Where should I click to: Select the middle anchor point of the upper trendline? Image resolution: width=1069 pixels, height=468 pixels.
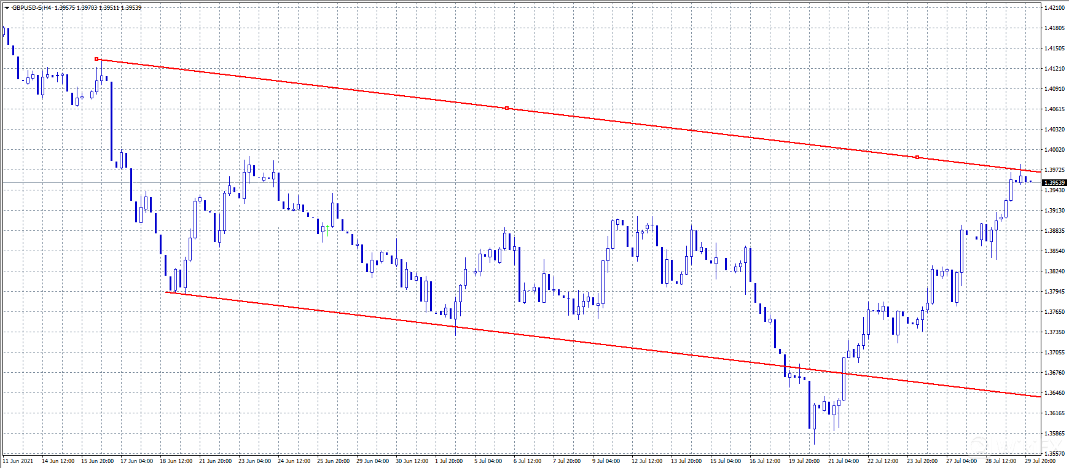[x=507, y=108]
